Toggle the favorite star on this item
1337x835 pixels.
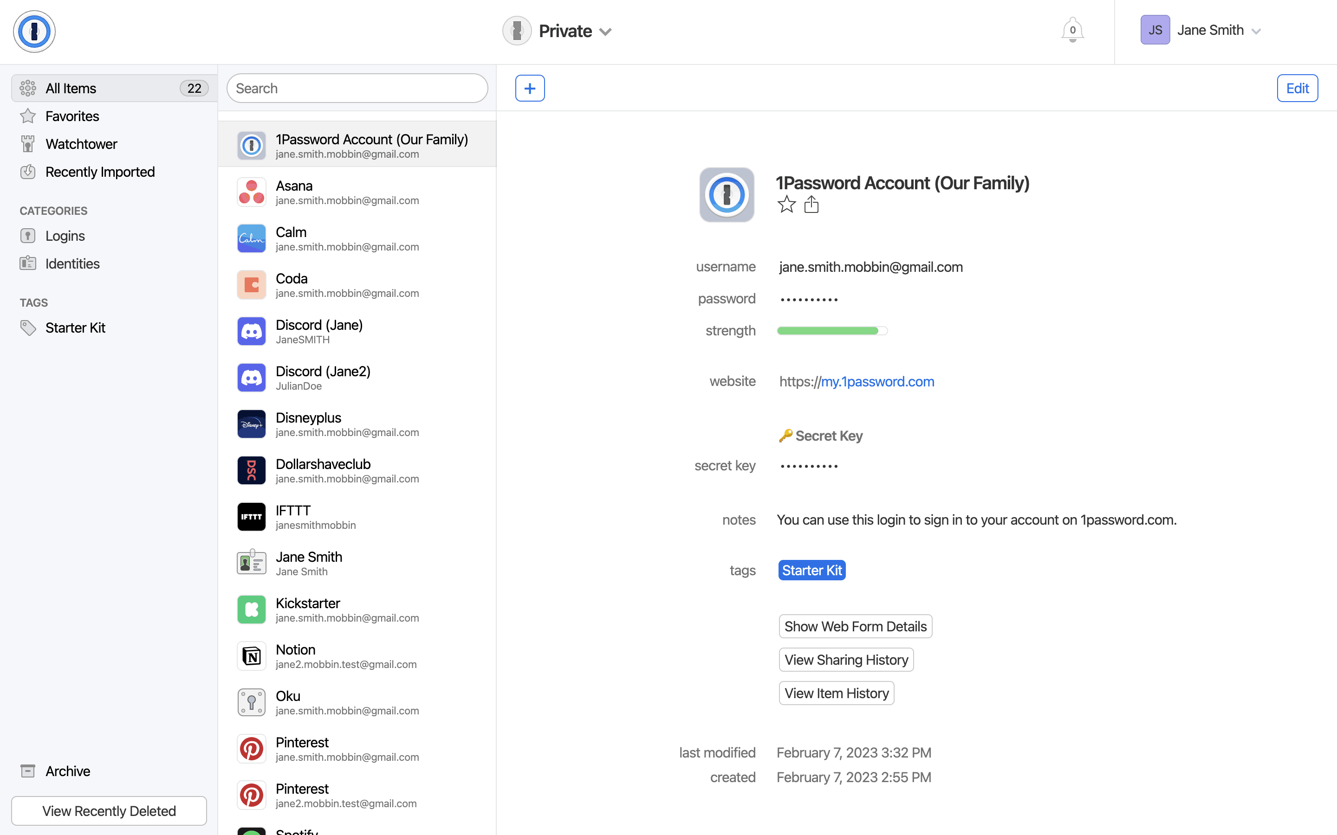[x=786, y=205]
